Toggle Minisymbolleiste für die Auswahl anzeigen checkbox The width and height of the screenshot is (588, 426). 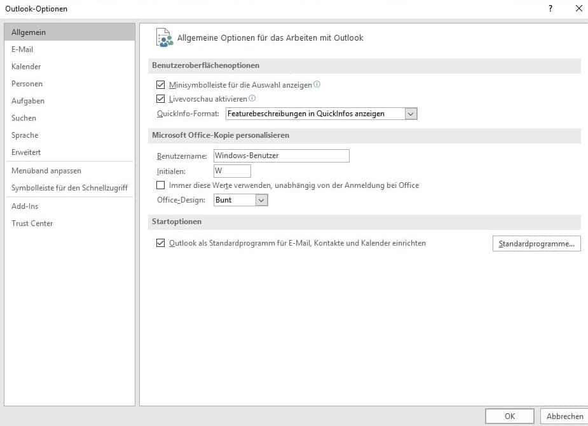[160, 84]
